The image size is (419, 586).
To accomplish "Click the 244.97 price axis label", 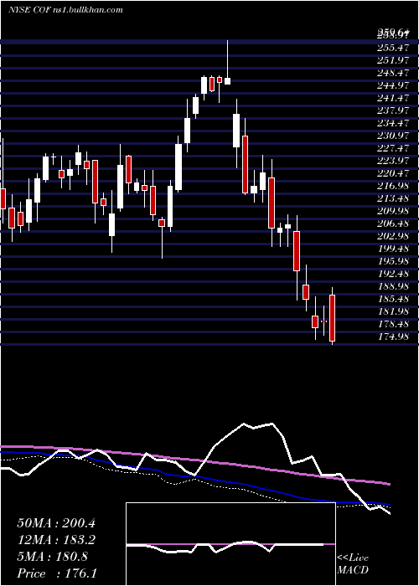I will [x=392, y=85].
